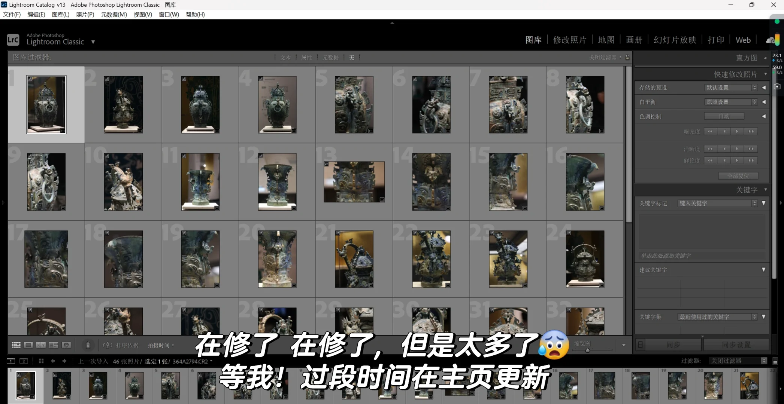Switch to 幻灯片放映 module
The height and width of the screenshot is (404, 784).
click(675, 40)
